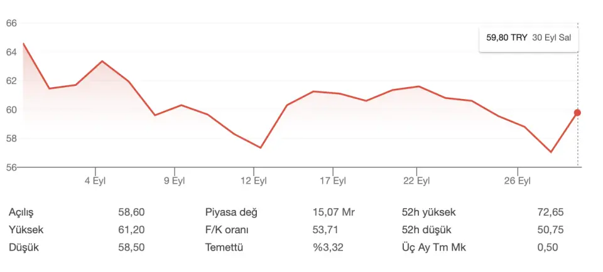
Task: Click the market value 15,07 Mr
Action: [334, 212]
